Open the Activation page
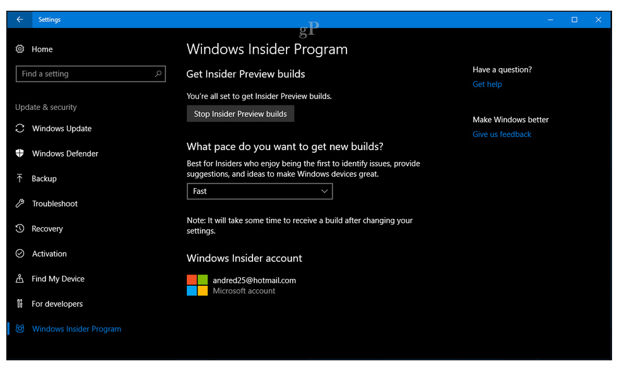The height and width of the screenshot is (366, 619). pos(49,254)
